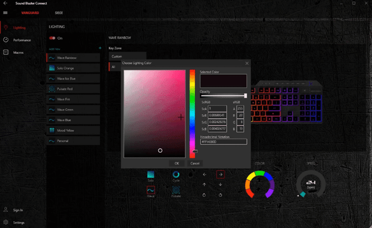
Task: Select the Mood Yellow profile
Action: pyautogui.click(x=73, y=130)
